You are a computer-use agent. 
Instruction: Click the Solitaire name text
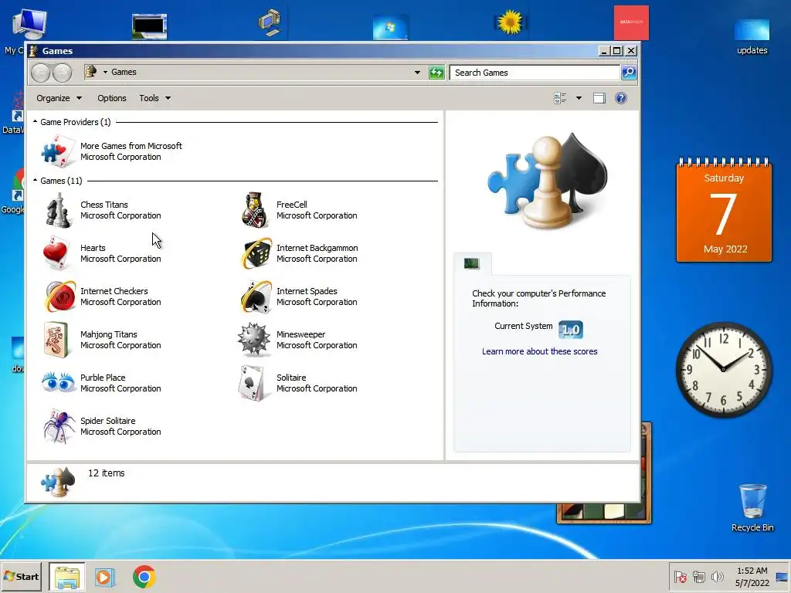pos(291,377)
